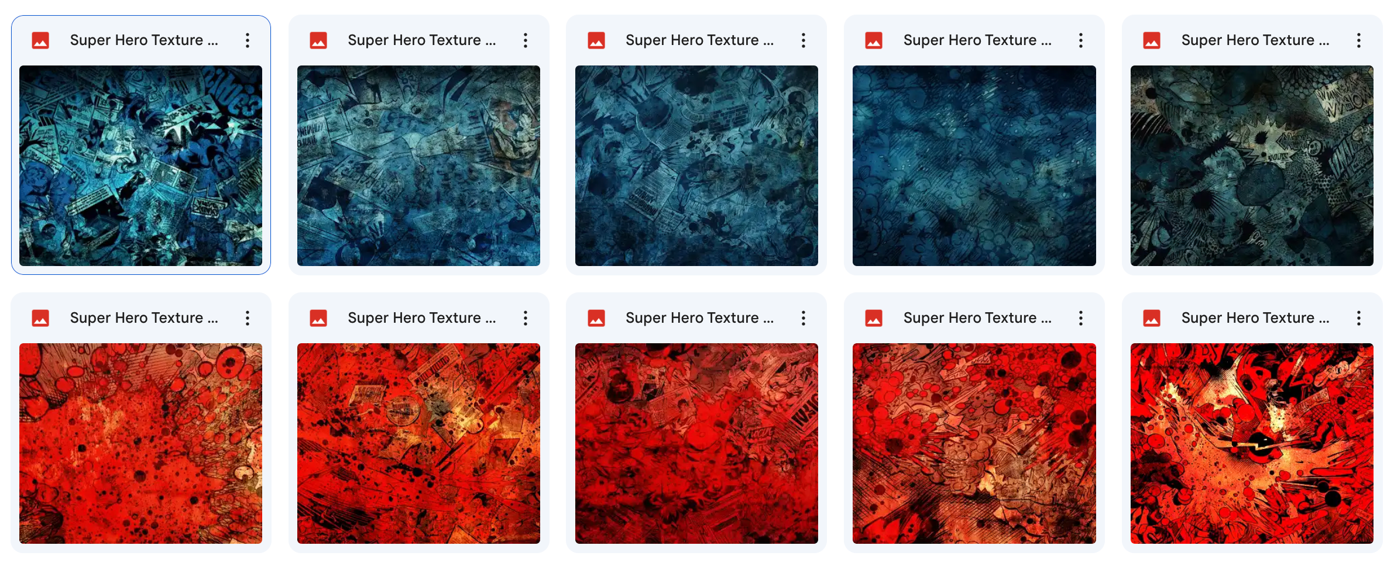Click image file icon on dark teal WOW card
This screenshot has height=566, width=1394.
(x=1152, y=40)
